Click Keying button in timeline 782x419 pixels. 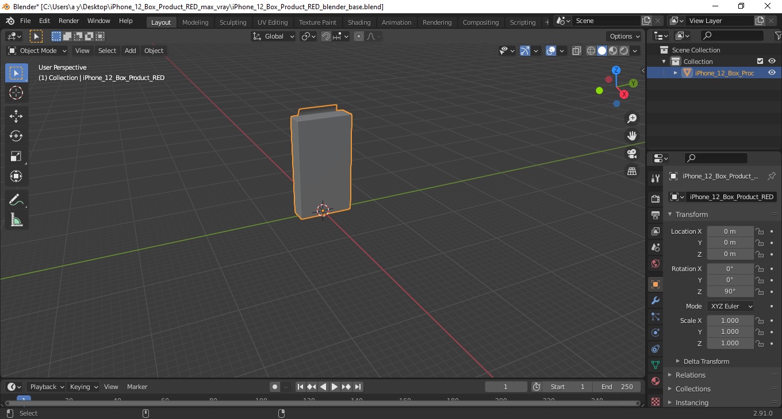84,387
